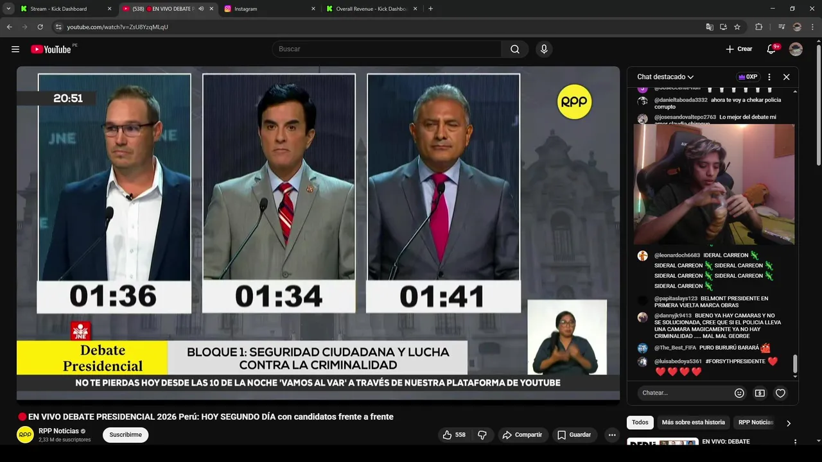The image size is (822, 462).
Task: Open @The_Best_FIFA chat author name
Action: coord(675,348)
